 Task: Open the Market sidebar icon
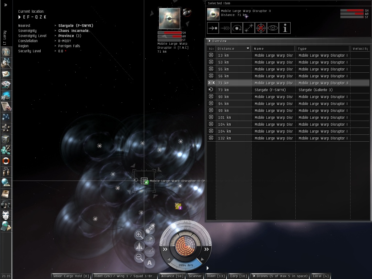point(6,96)
